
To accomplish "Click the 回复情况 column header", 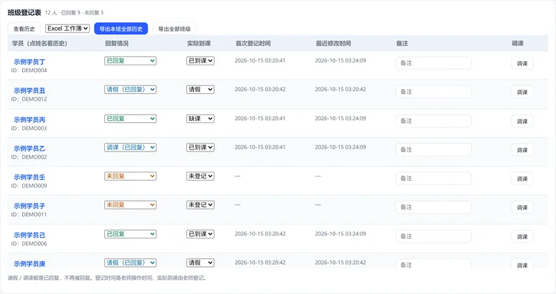I will tap(117, 43).
